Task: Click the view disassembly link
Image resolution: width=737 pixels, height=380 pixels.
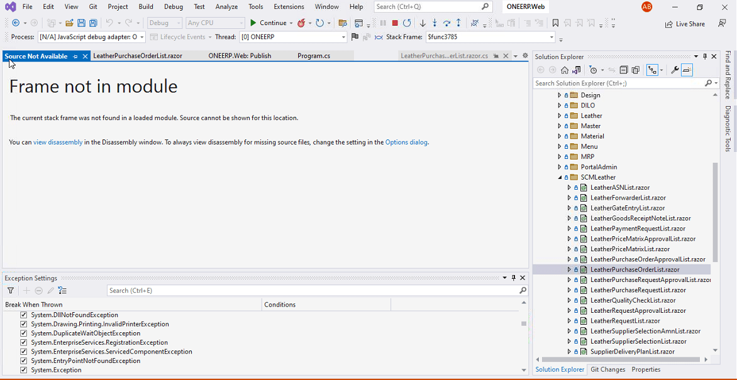Action: pyautogui.click(x=58, y=142)
